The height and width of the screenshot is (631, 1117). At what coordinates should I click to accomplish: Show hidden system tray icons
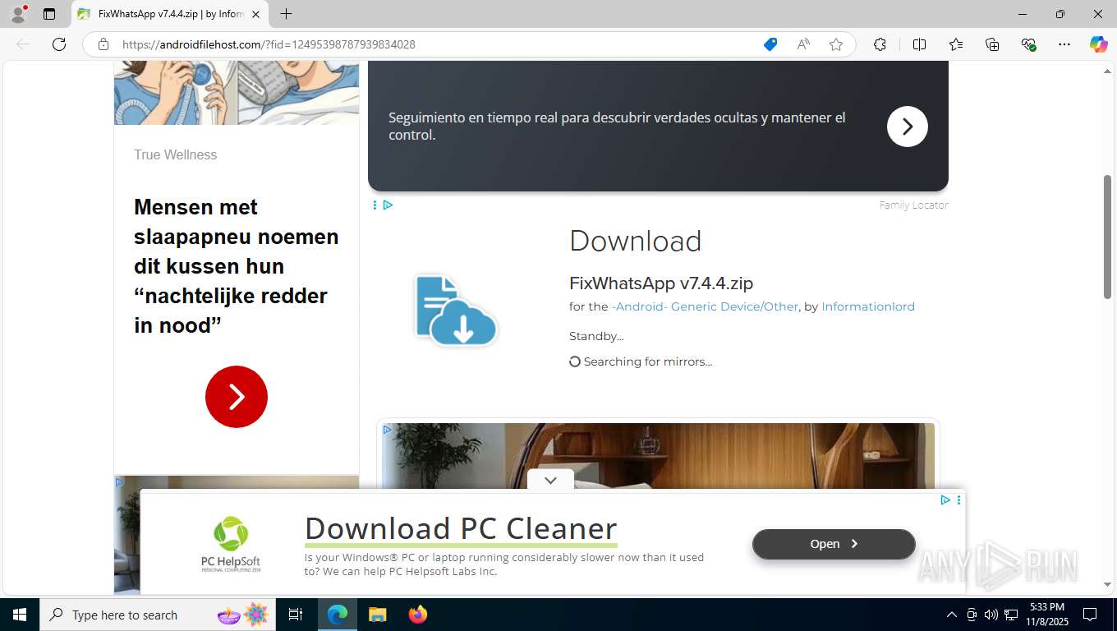pyautogui.click(x=952, y=615)
